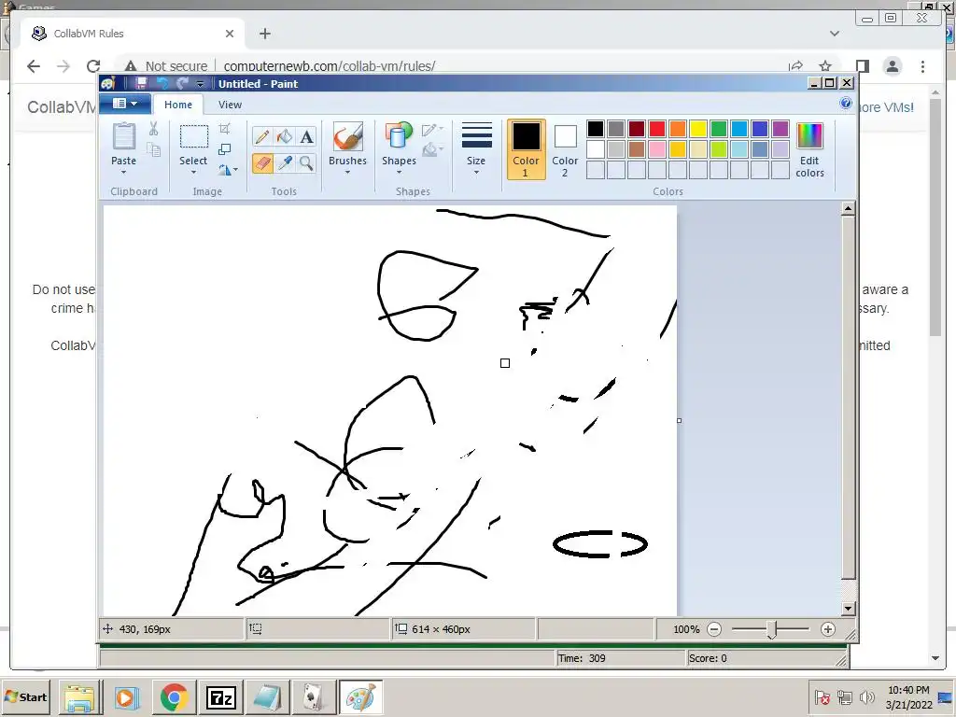Click the rectangular Select tool icon
Image resolution: width=956 pixels, height=717 pixels.
pos(194,136)
